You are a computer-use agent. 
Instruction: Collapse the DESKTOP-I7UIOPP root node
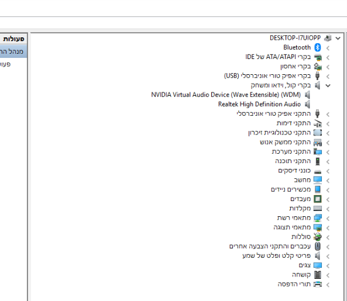pos(338,38)
